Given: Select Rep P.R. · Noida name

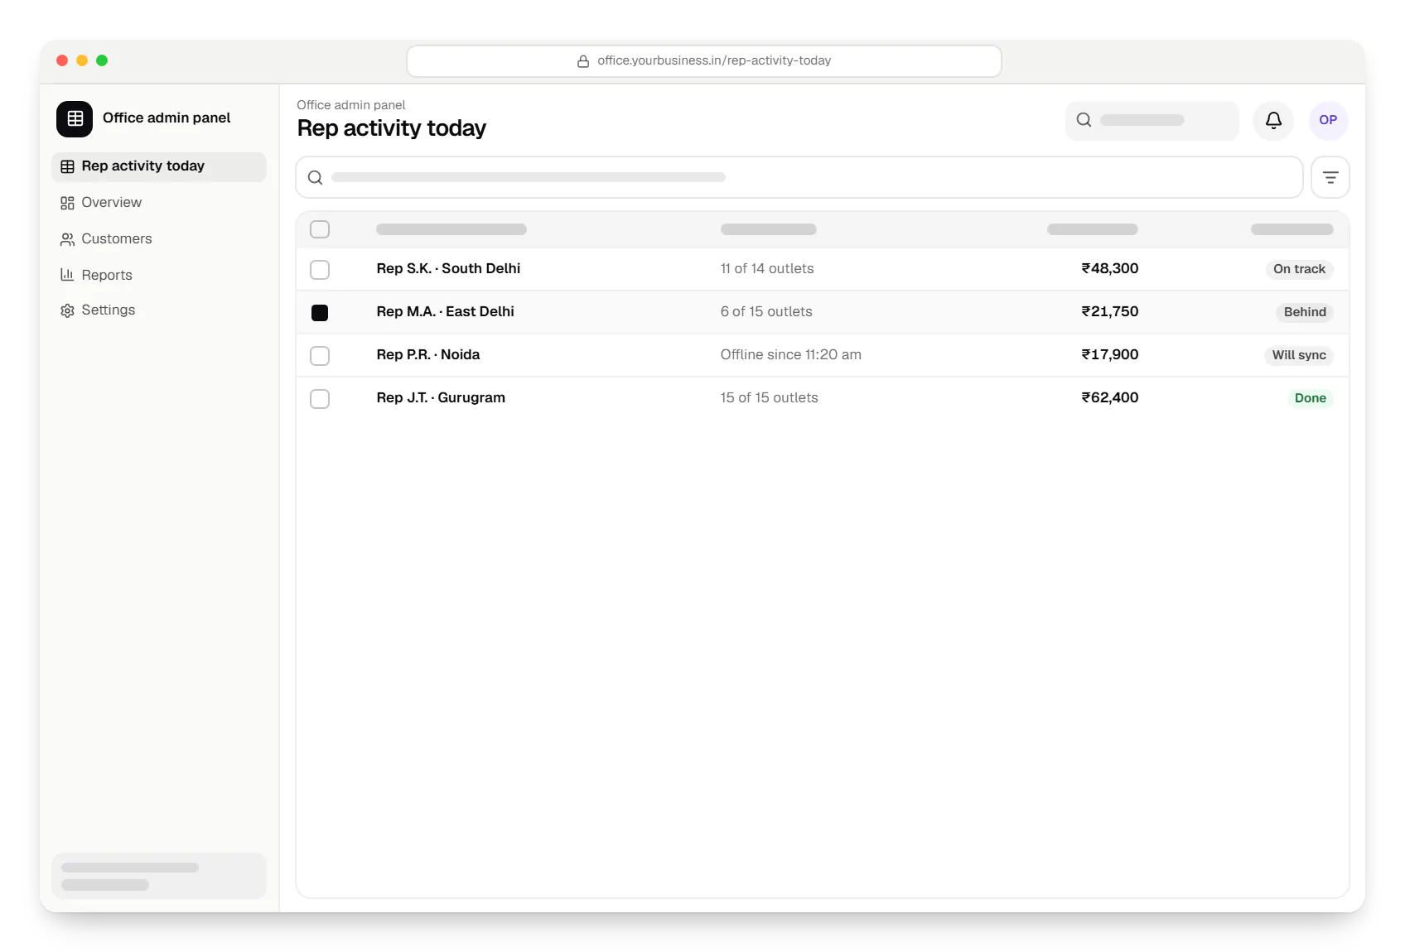Looking at the screenshot, I should click(x=428, y=354).
